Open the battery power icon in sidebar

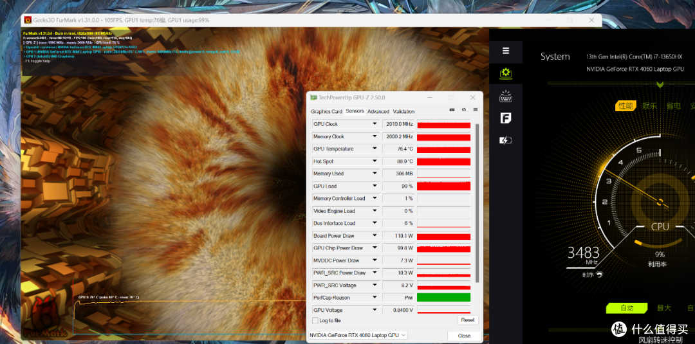click(506, 140)
